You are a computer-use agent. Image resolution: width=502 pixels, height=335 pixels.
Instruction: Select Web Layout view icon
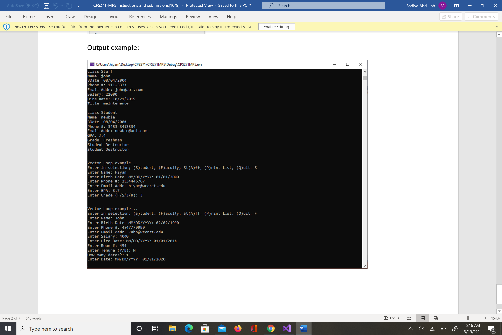click(436, 318)
